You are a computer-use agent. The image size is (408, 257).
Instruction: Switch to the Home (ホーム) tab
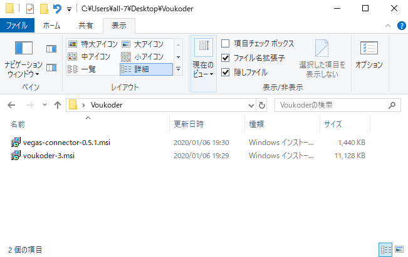[51, 26]
